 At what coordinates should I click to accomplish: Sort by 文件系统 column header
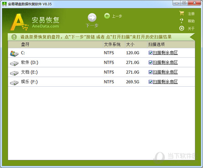coord(114,44)
